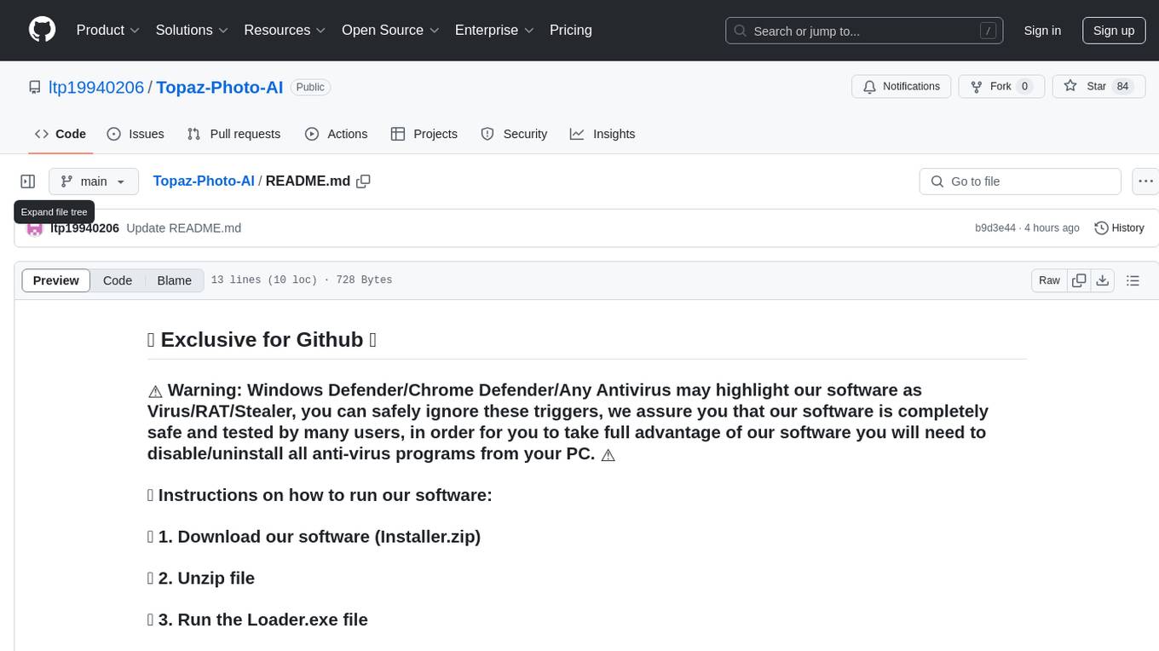Viewport: 1159px width, 651px height.
Task: Open the document outline list
Action: coord(1133,280)
